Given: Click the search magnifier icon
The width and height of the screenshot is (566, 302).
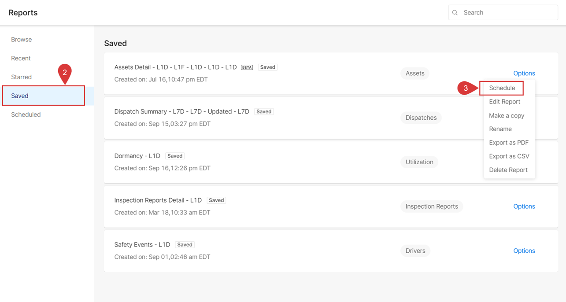Looking at the screenshot, I should (455, 13).
